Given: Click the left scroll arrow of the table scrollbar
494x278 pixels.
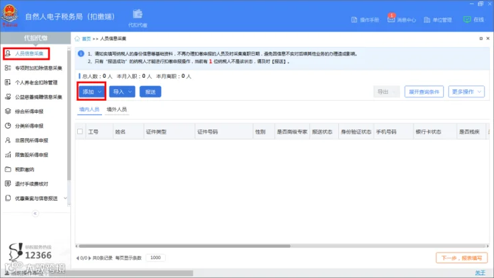Looking at the screenshot, I should click(x=77, y=246).
